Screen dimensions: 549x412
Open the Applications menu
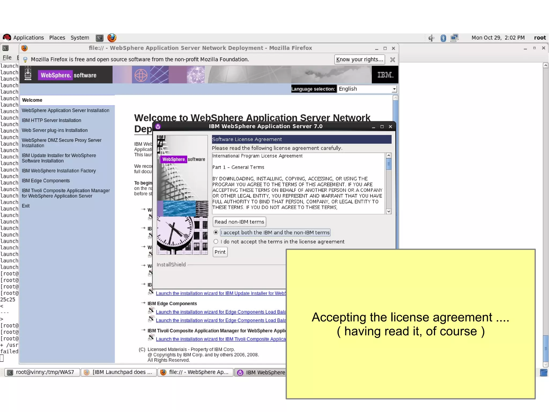[28, 38]
